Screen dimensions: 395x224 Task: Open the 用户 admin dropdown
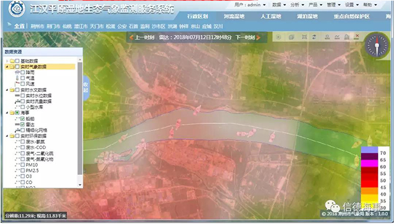250,5
